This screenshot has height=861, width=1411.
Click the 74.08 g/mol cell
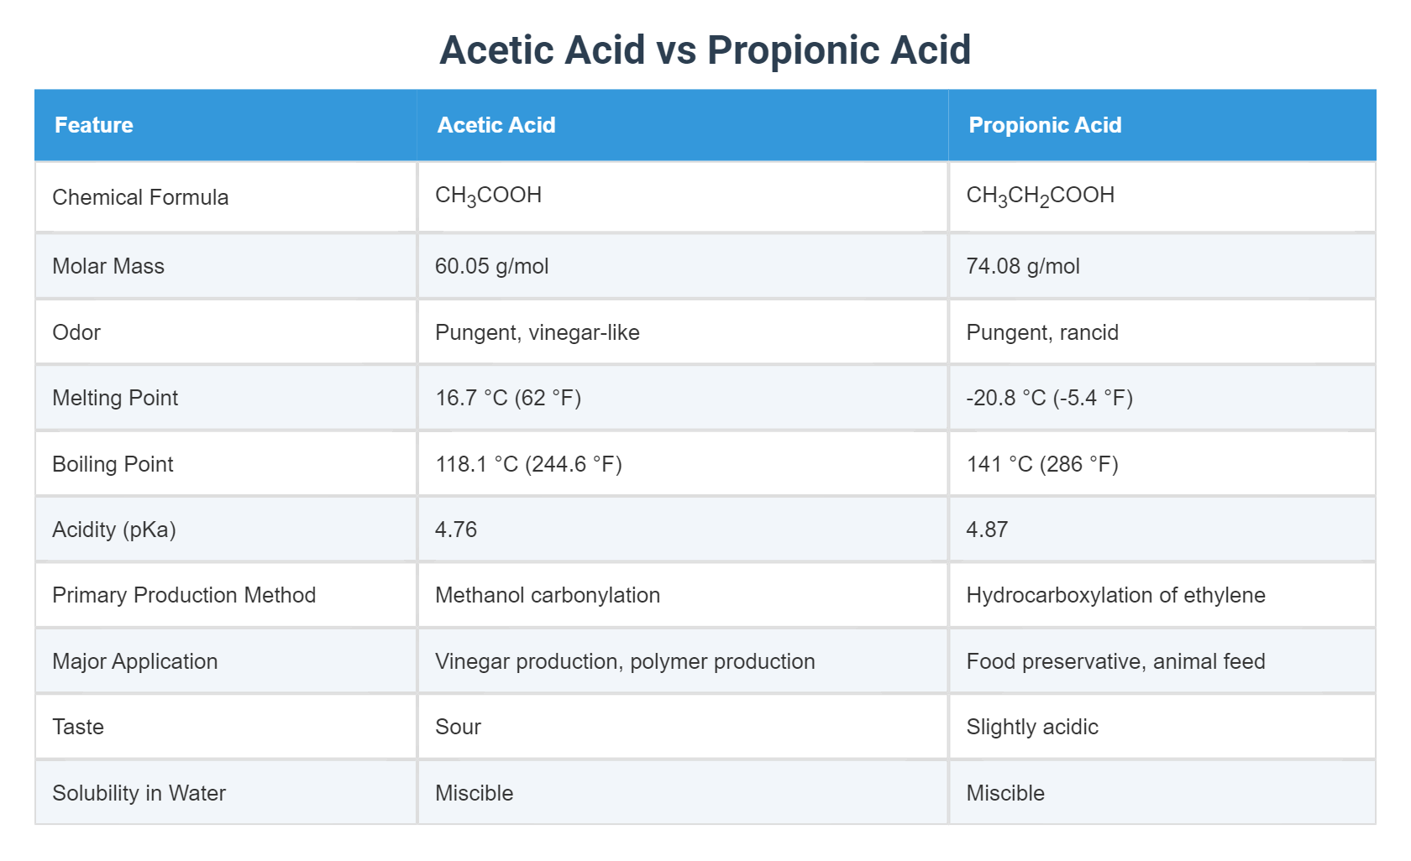tap(1022, 266)
